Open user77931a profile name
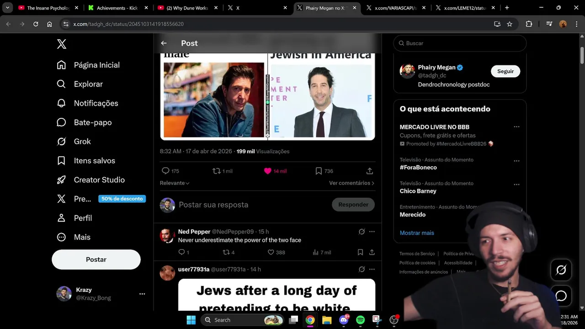This screenshot has height=329, width=585. 194,269
